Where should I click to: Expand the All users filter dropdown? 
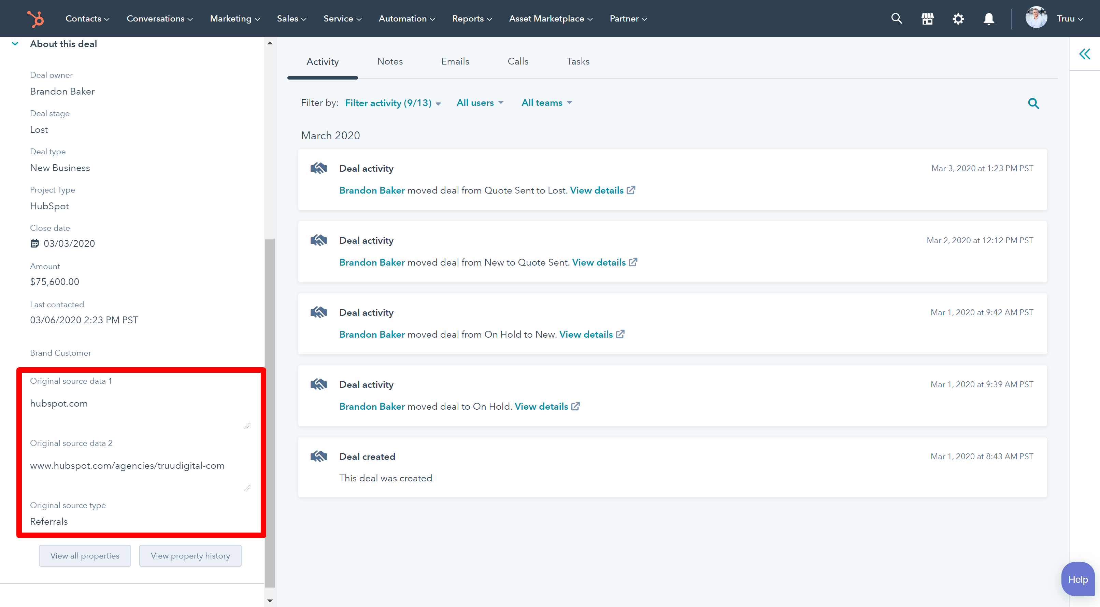[x=480, y=103]
